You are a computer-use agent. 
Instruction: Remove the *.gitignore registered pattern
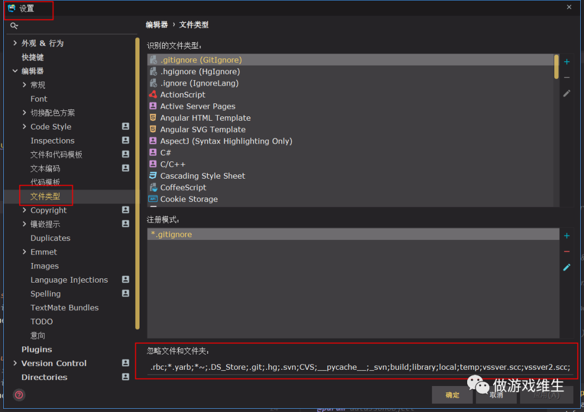567,252
